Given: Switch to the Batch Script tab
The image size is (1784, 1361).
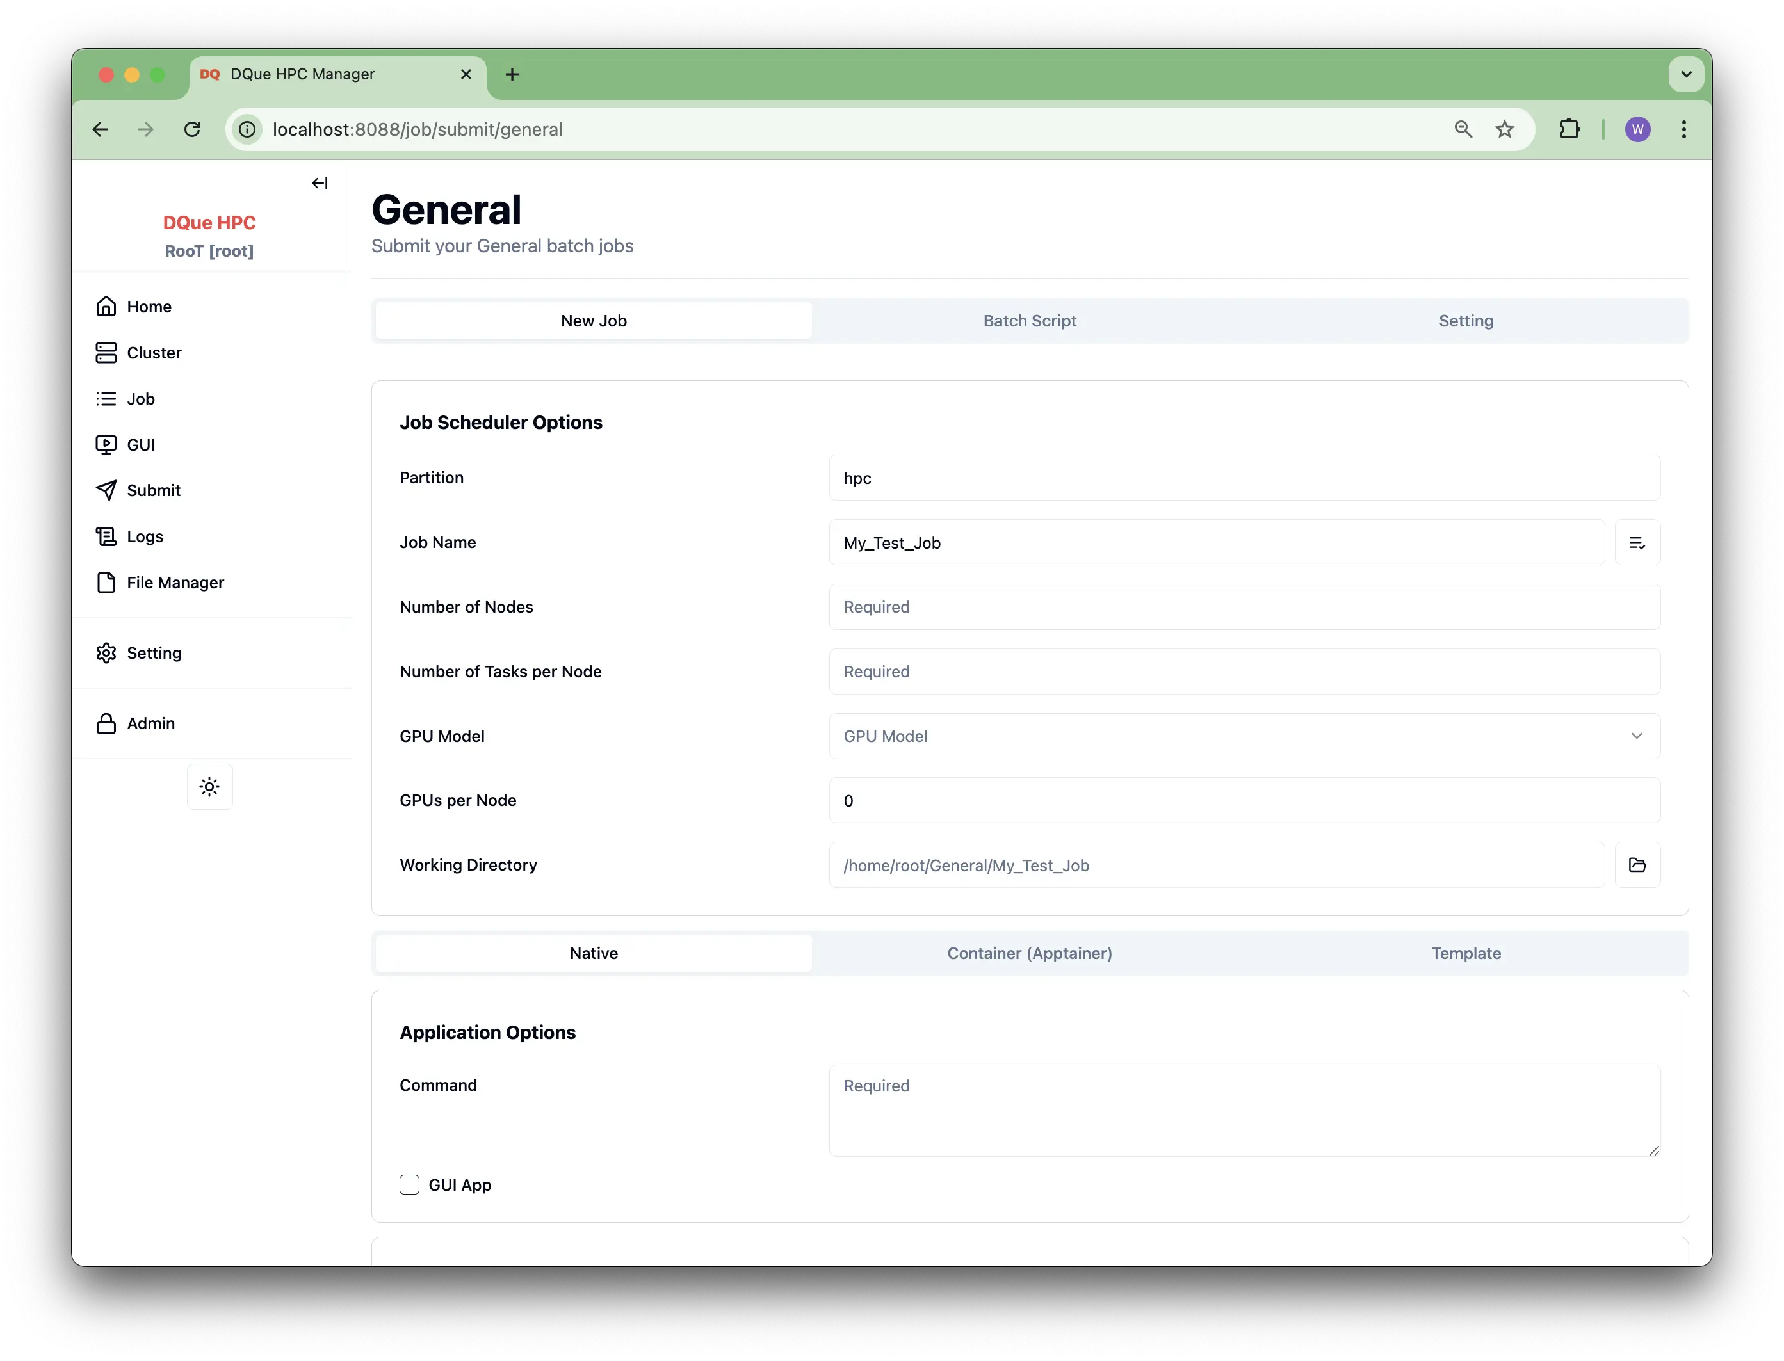Looking at the screenshot, I should (1029, 320).
